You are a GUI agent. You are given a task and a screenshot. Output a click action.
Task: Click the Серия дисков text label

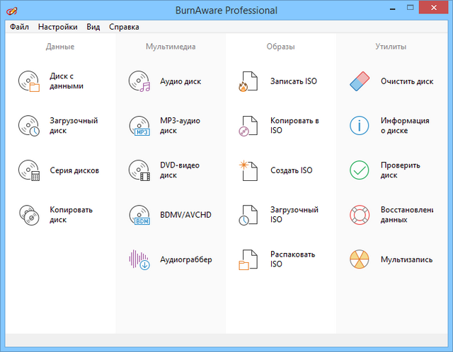pos(74,170)
